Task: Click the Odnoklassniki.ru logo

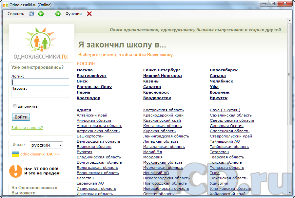Action: 41,43
